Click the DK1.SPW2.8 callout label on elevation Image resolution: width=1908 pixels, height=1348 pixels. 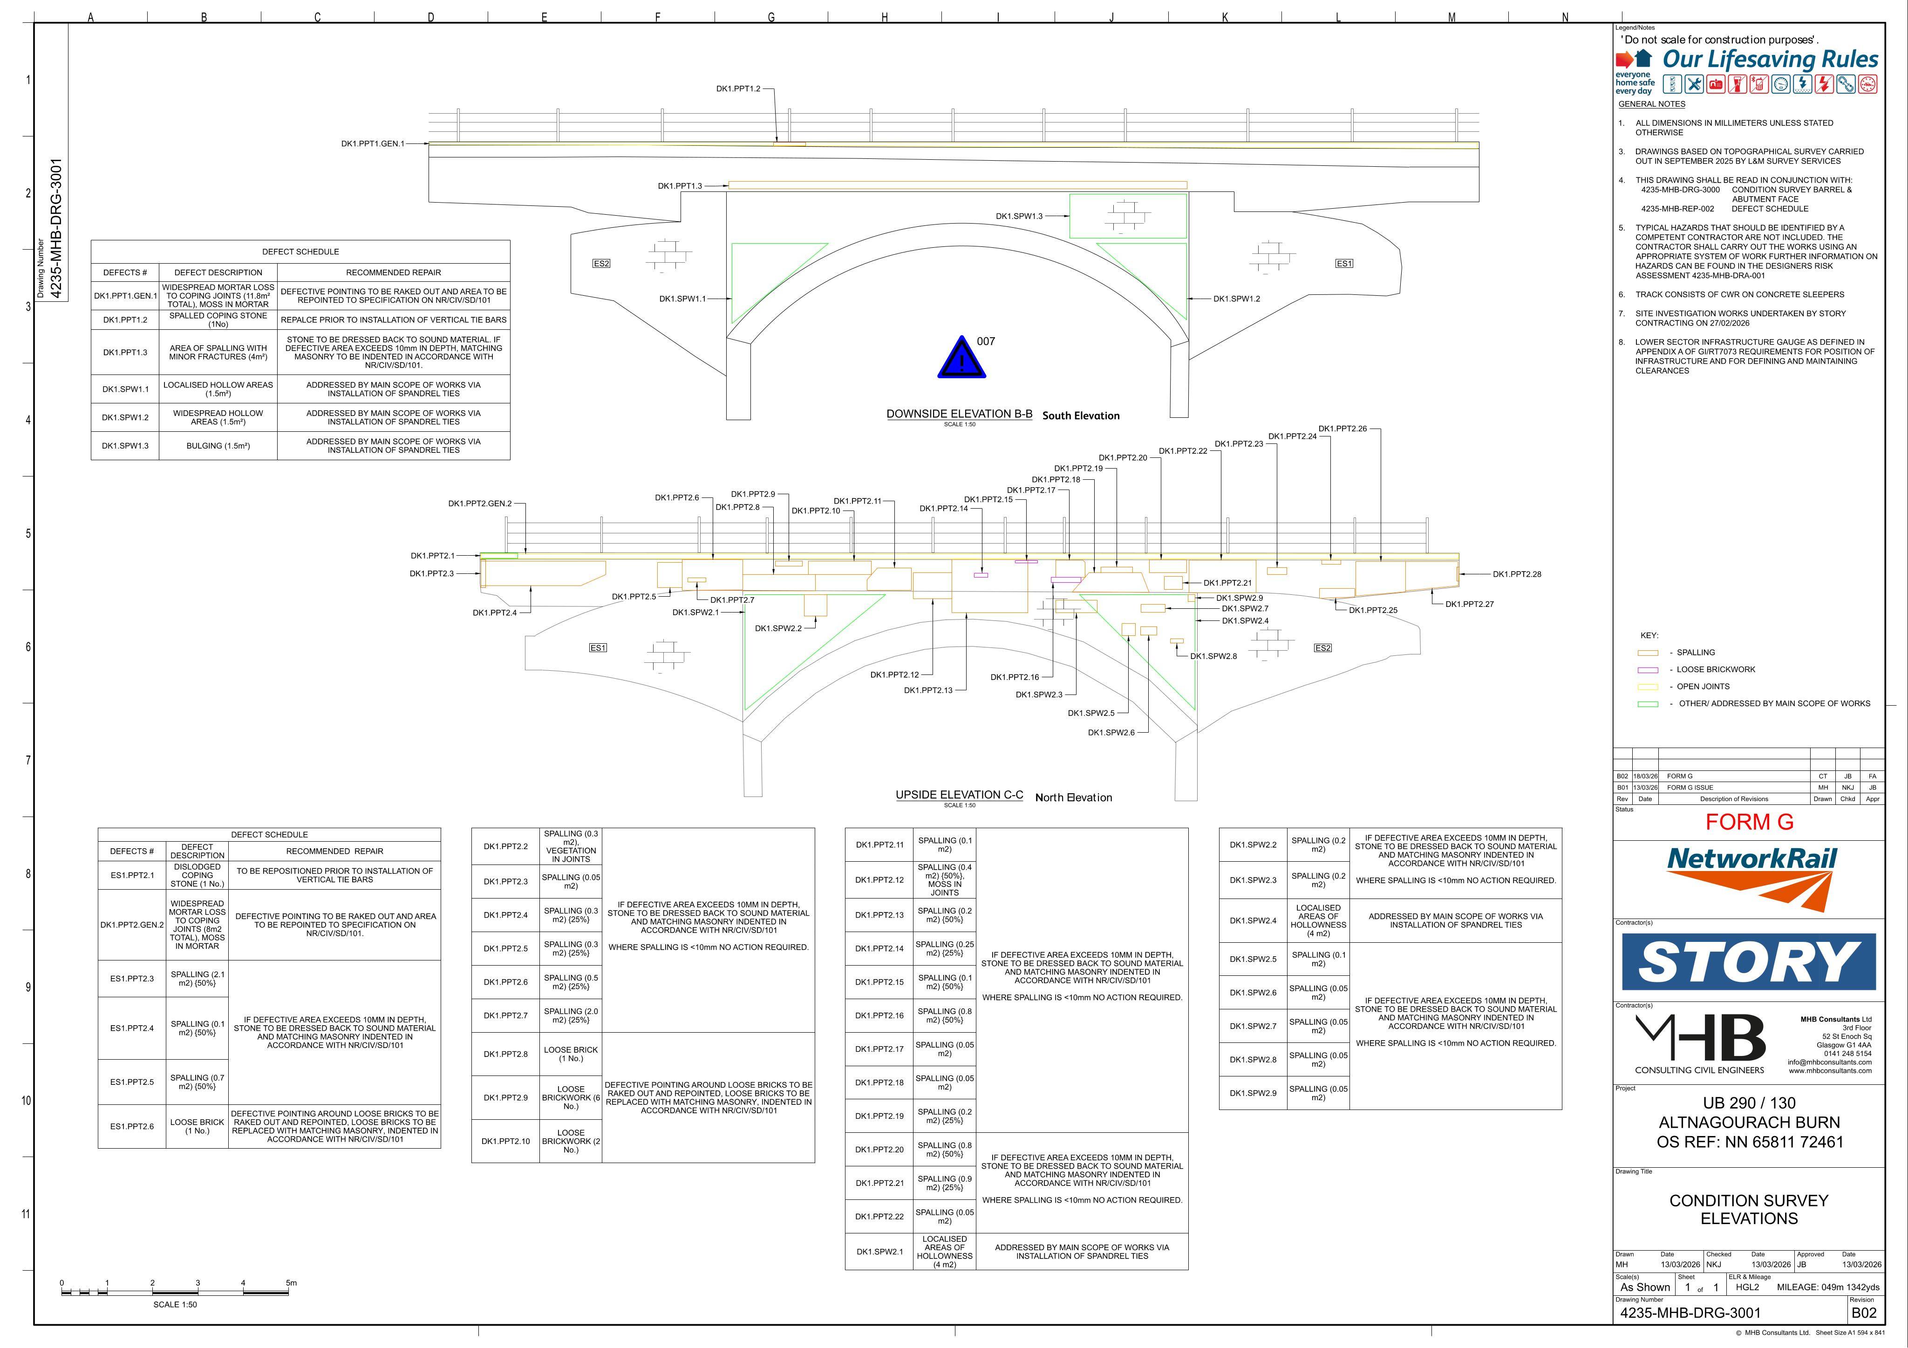coord(1213,656)
